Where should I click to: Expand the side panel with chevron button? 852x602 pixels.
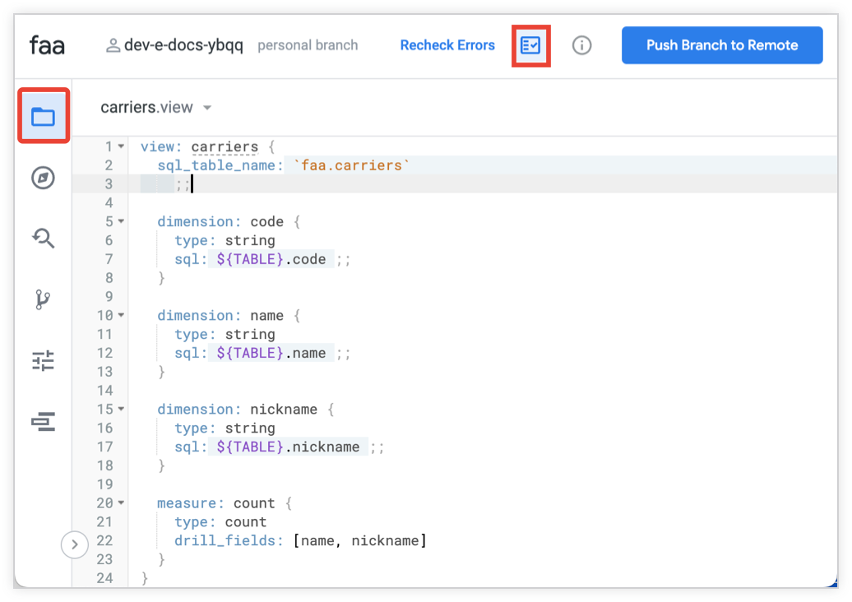coord(74,544)
